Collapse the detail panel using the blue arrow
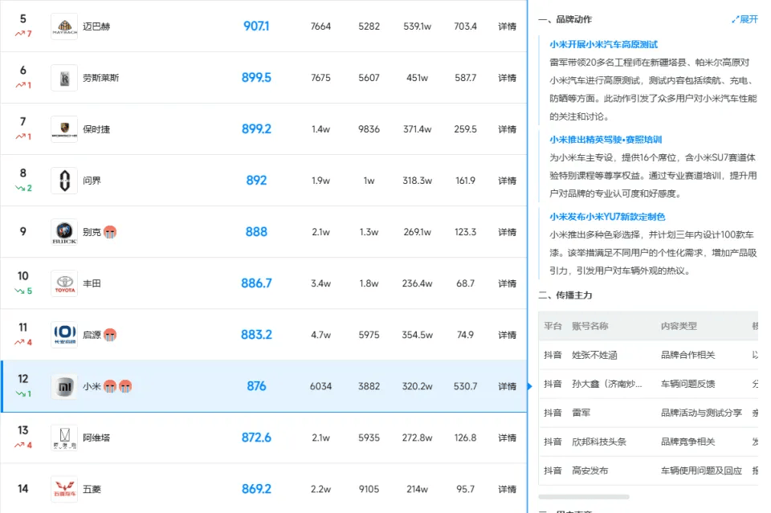 pos(529,386)
